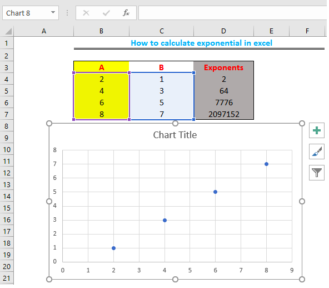The height and width of the screenshot is (288, 329).
Task: Open the Chart Filters funnel button
Action: 316,173
